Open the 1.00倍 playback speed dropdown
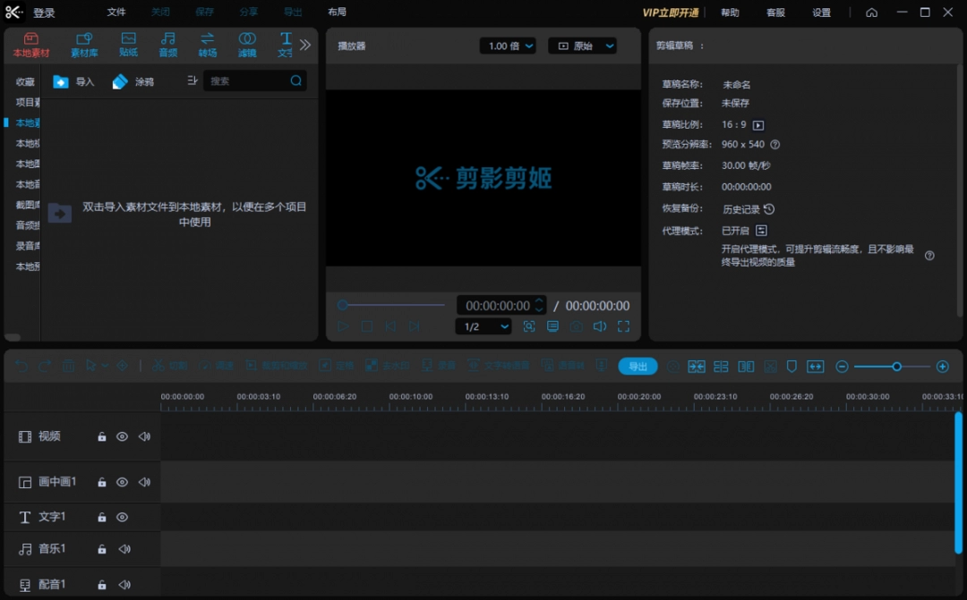 (508, 45)
